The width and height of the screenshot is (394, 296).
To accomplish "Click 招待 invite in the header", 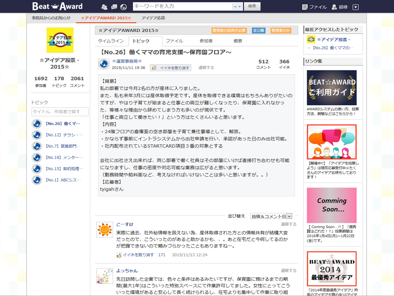I will coord(340,7).
